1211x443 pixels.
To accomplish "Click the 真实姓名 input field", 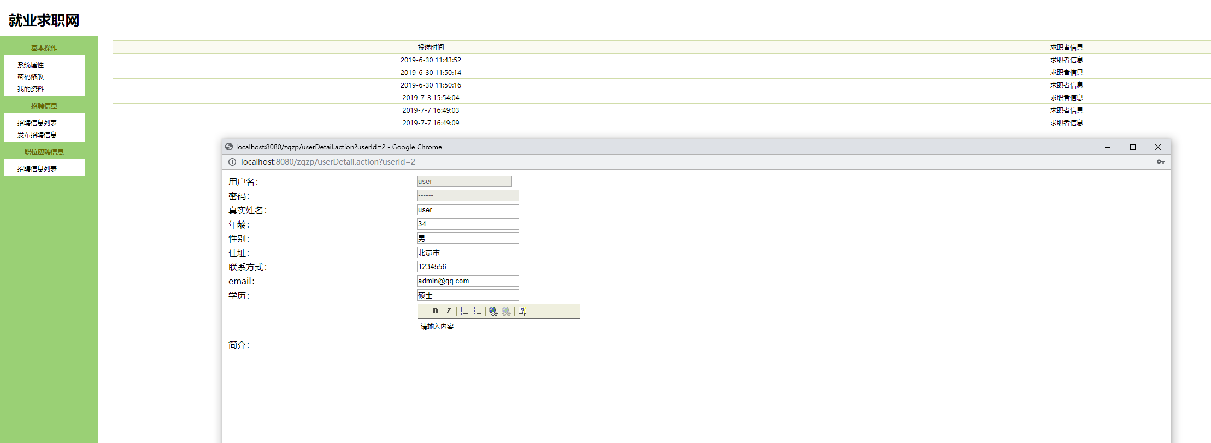I will [x=467, y=210].
